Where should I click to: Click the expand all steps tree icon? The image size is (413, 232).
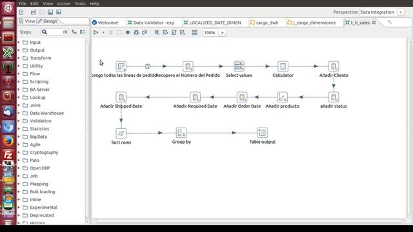point(74,32)
